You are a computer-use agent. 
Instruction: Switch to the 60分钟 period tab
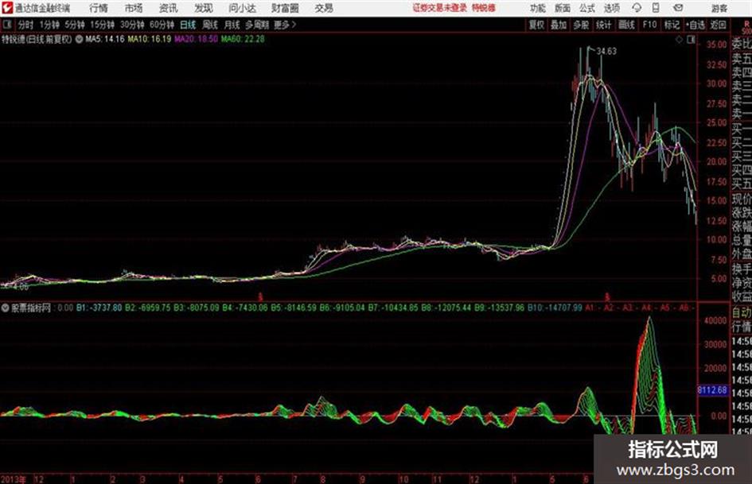click(x=162, y=25)
